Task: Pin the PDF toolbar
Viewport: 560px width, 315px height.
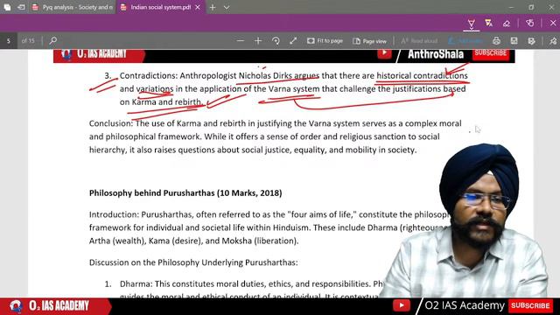Action: click(x=553, y=41)
